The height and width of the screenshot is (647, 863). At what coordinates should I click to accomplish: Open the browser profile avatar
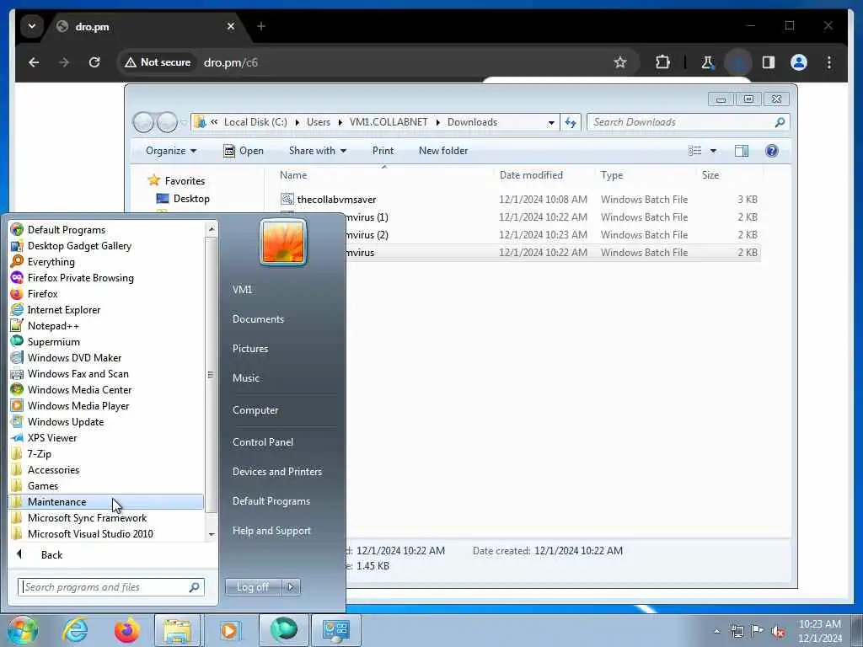coord(799,62)
